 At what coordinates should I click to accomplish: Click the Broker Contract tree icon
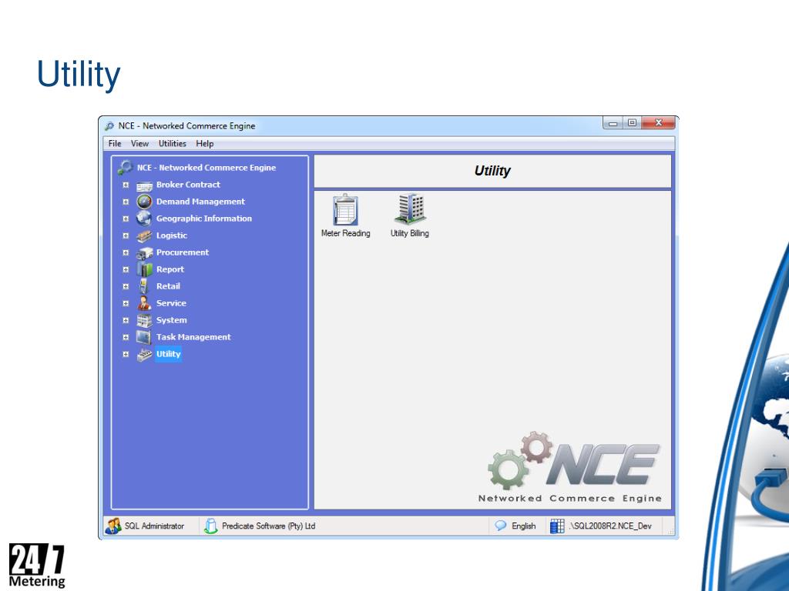[x=144, y=185]
